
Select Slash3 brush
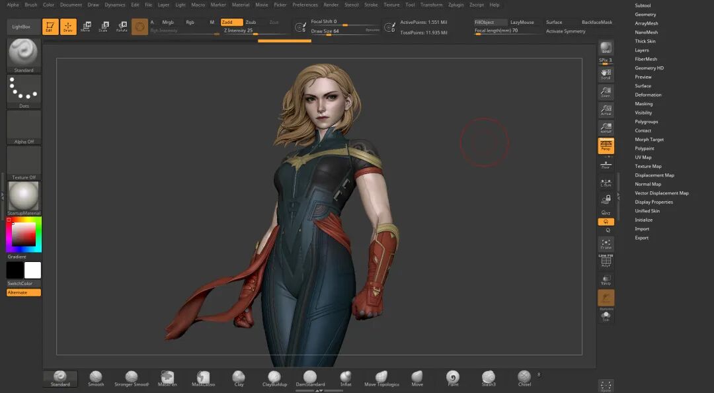[x=489, y=378]
